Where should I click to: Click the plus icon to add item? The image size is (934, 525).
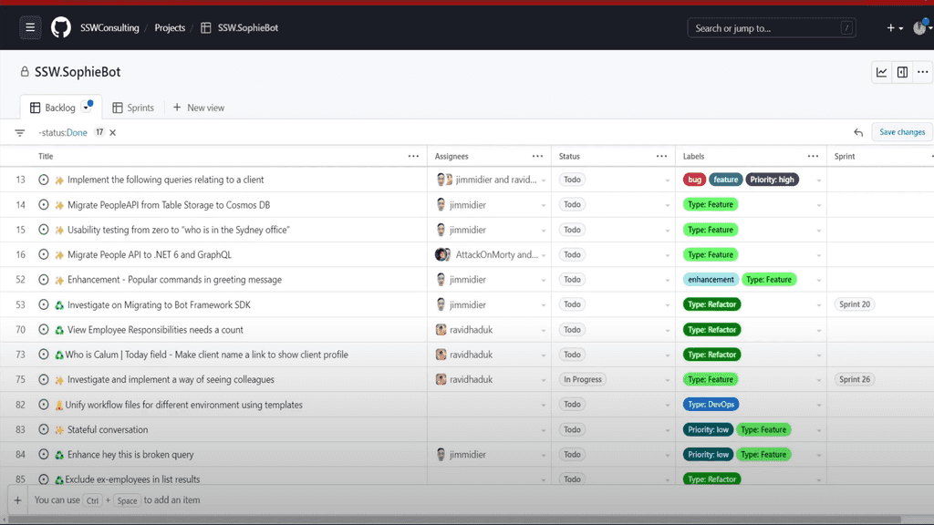17,500
